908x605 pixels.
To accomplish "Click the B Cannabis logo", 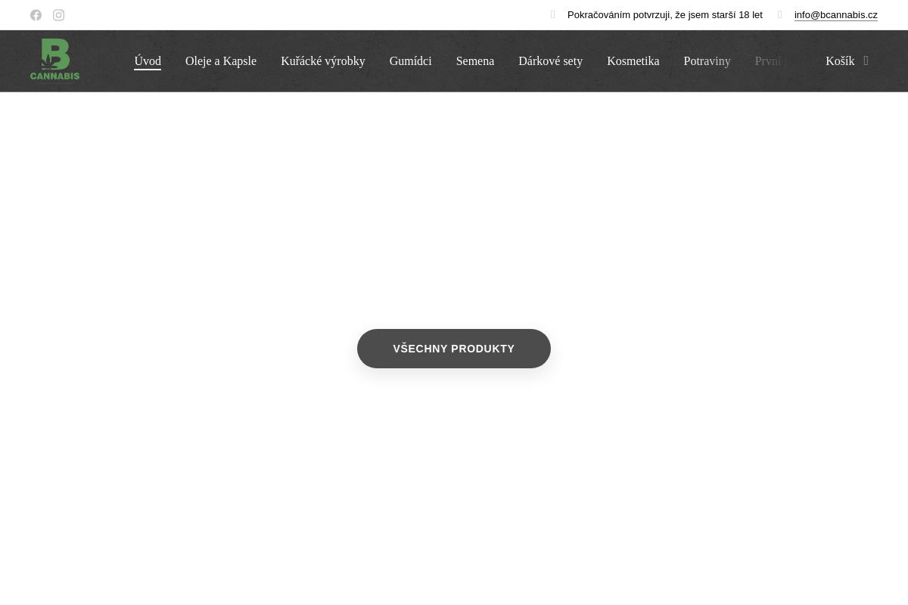I will click(54, 60).
